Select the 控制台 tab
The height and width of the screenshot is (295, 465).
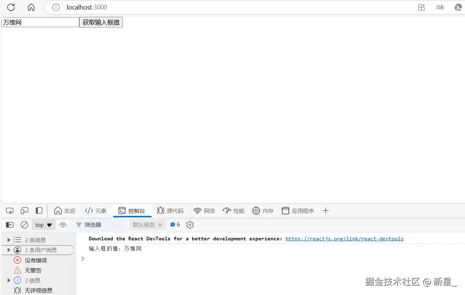click(x=132, y=211)
